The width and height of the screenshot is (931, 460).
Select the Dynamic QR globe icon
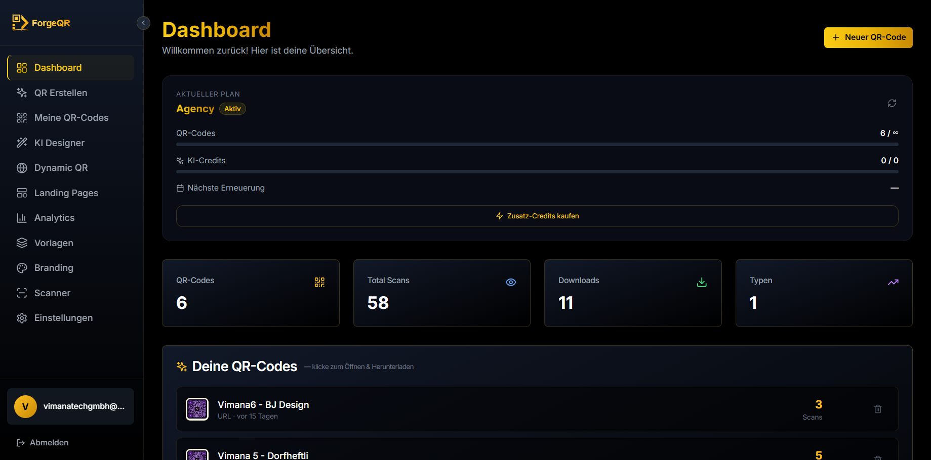[x=22, y=168]
